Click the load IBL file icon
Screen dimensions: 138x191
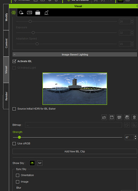104,117
